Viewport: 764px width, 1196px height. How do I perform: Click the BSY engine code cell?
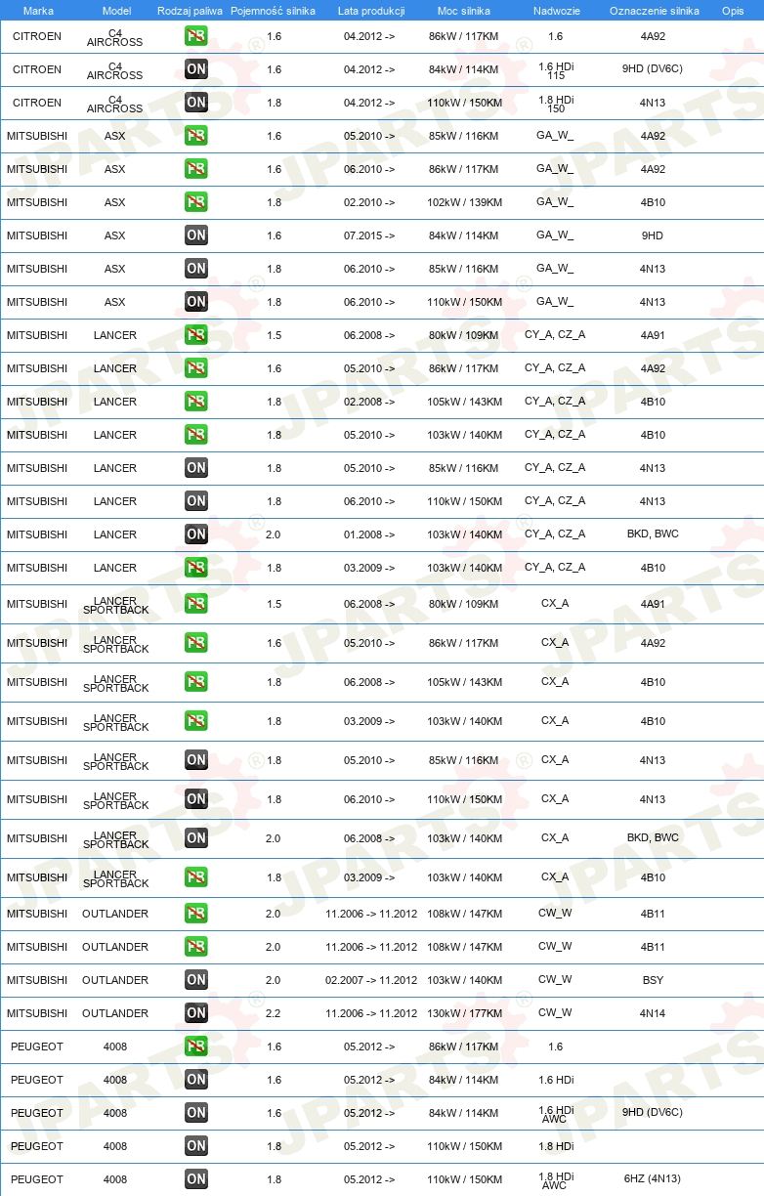click(x=653, y=980)
